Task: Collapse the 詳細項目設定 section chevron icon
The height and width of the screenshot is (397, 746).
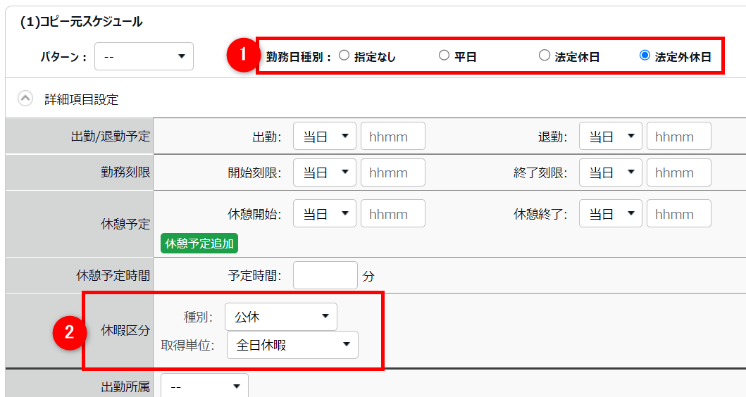Action: click(x=25, y=99)
